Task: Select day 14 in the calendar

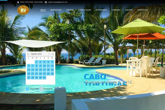Action: [32, 70]
